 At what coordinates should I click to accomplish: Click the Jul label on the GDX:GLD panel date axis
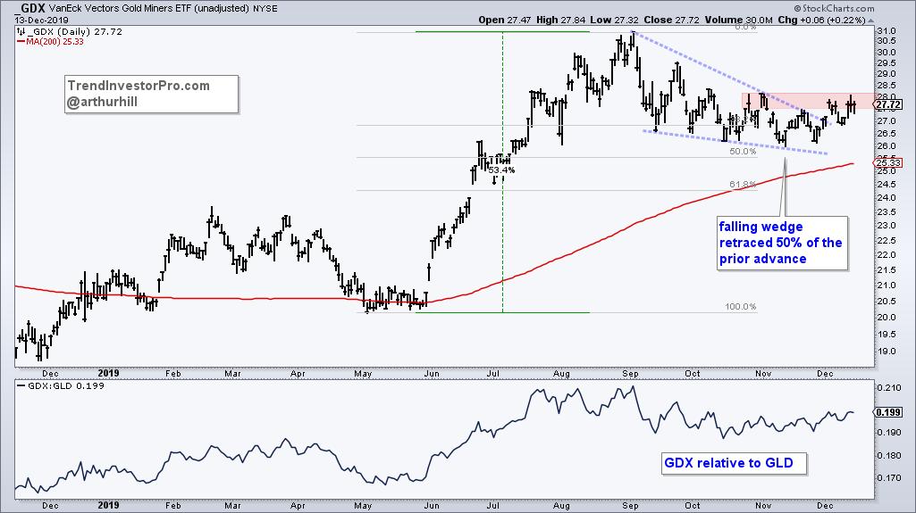pos(493,506)
